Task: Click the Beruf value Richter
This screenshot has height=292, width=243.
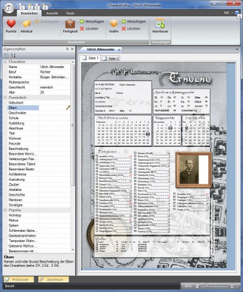Action: point(46,72)
